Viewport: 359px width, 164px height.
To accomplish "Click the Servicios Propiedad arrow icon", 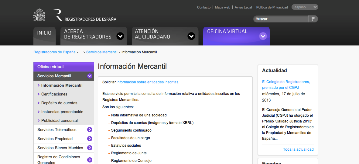I will pos(90,139).
